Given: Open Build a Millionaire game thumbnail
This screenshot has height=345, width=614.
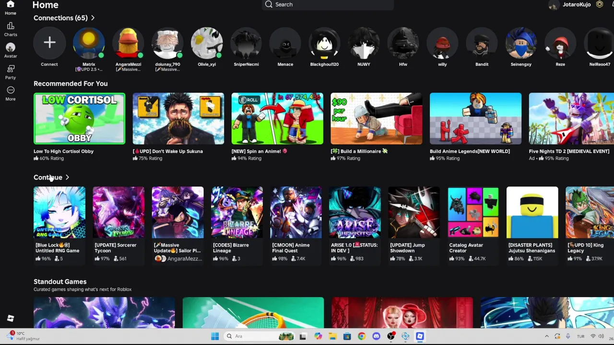Looking at the screenshot, I should [x=377, y=118].
